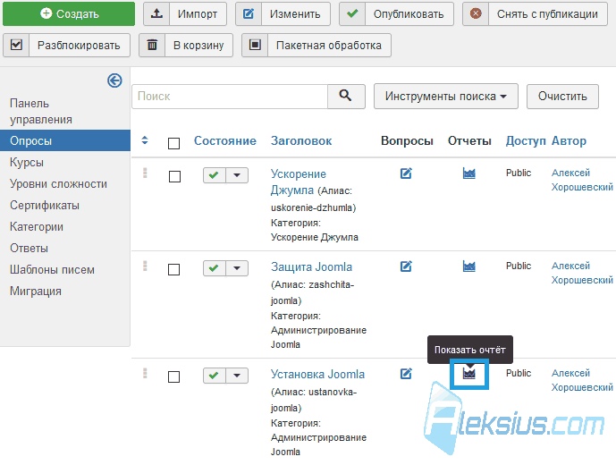Open Уровни сложности sidebar item
This screenshot has height=465, width=616.
(x=58, y=184)
